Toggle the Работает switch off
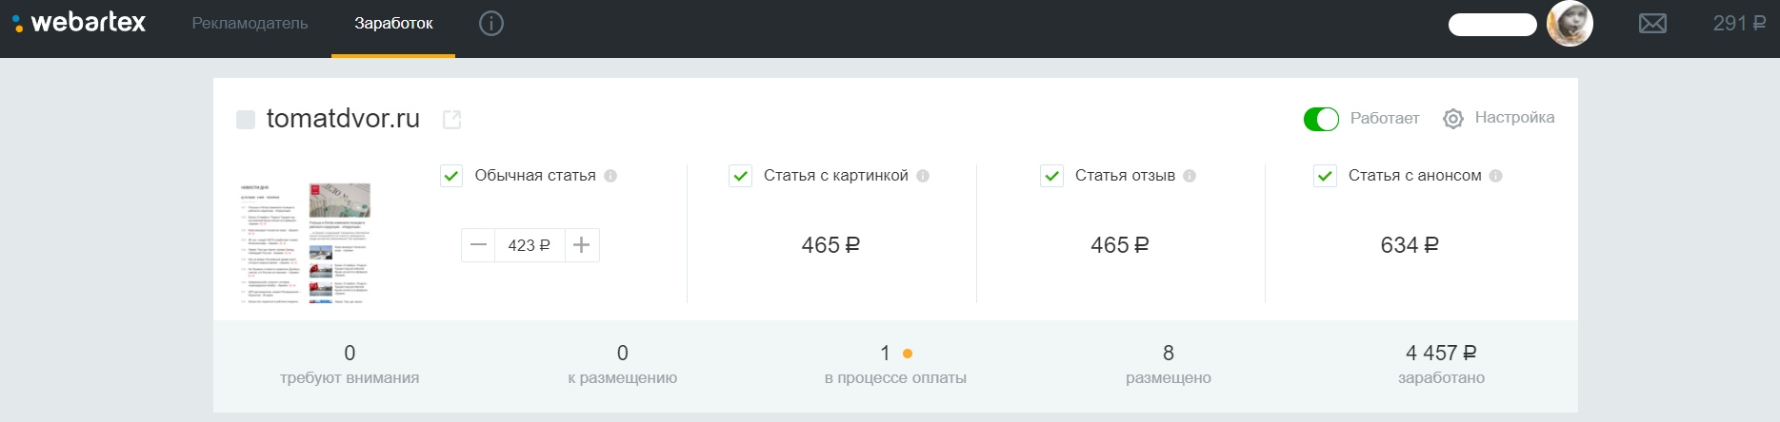Image resolution: width=1780 pixels, height=422 pixels. pyautogui.click(x=1321, y=119)
